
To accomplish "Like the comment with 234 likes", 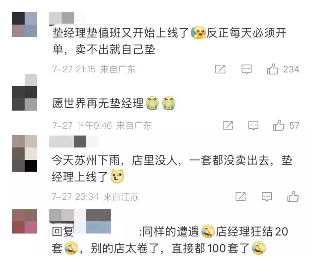I will tap(273, 69).
